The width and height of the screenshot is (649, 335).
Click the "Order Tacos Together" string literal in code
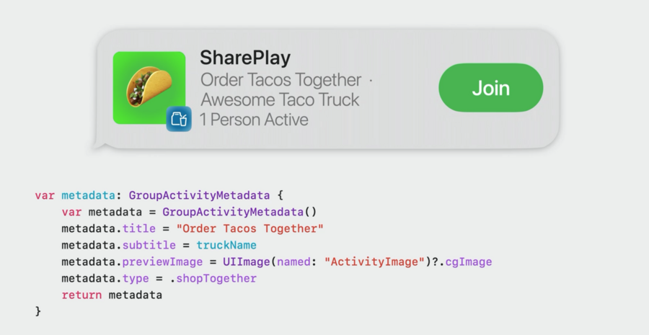(250, 228)
